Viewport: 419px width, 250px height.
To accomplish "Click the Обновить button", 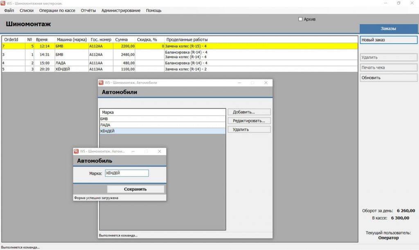I will click(x=389, y=78).
